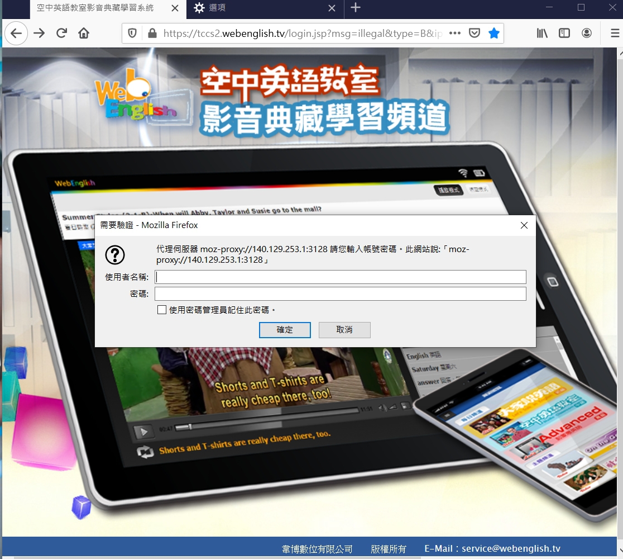
Task: Enable 使用密碼管理員記住此密碼 checkbox
Action: click(162, 310)
